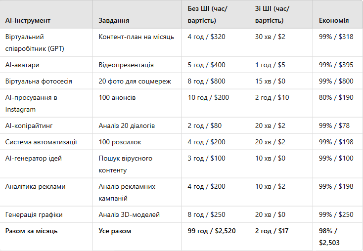Screen dimensions: 363x251
Task: Select the 'Віртуальна фотосесія' cell
Action: pos(39,81)
